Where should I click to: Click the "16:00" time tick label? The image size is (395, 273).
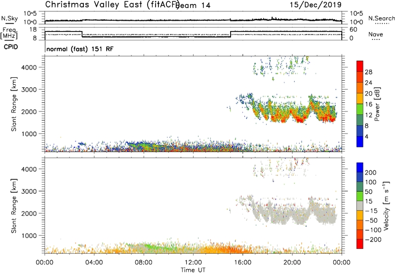[242, 263]
